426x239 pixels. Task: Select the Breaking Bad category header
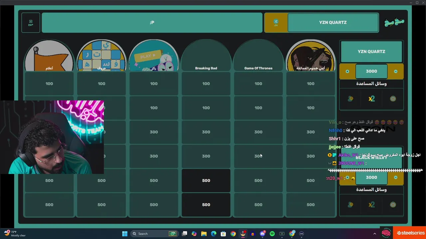206,55
